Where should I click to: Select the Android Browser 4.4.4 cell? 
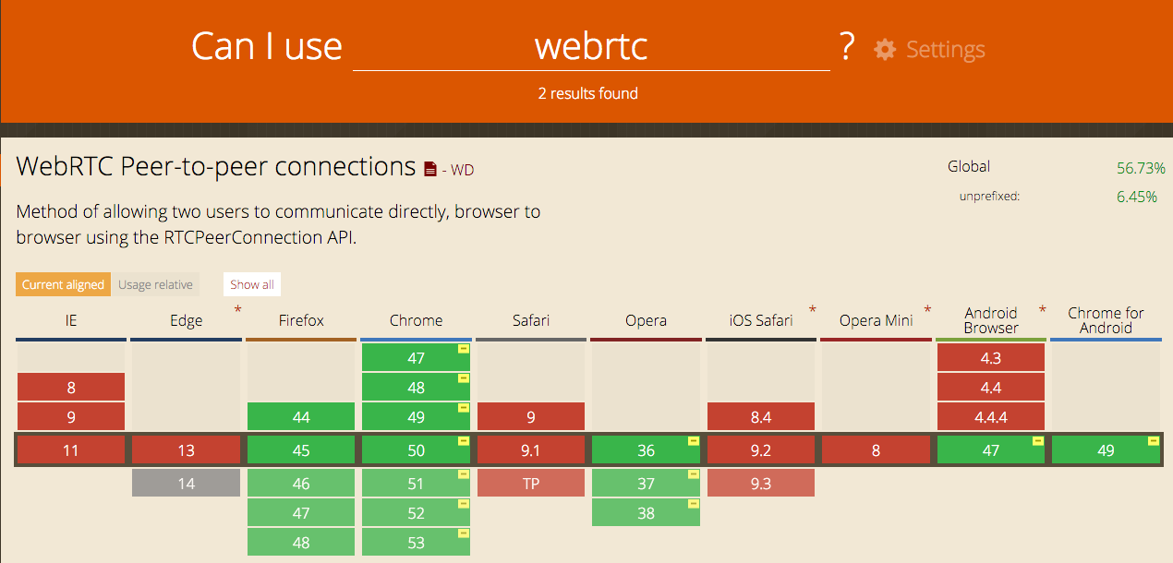pos(991,417)
